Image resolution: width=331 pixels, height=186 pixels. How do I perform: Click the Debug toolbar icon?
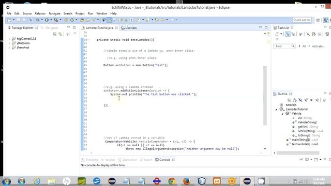(38, 20)
